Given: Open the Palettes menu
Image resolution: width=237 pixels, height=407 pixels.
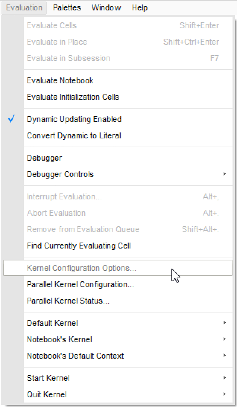Looking at the screenshot, I should coord(67,7).
